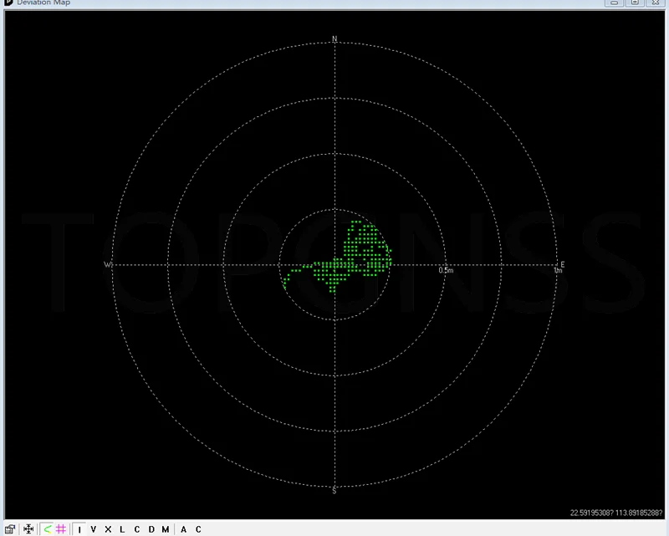Minimize the Deviation Map window
The width and height of the screenshot is (669, 536).
tap(615, 3)
